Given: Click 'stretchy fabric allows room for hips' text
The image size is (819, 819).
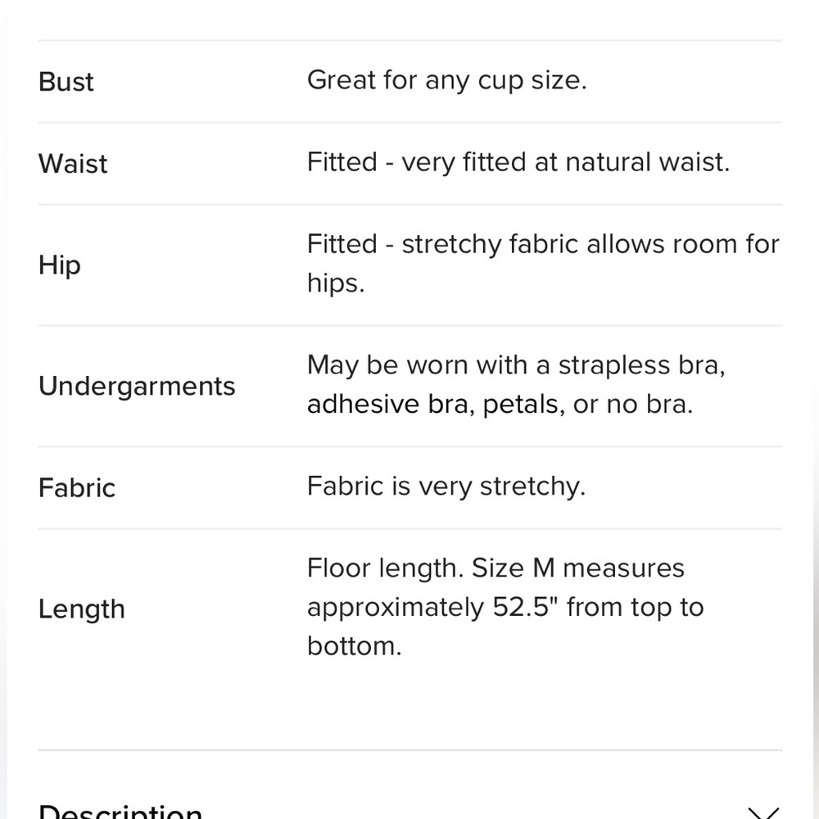Looking at the screenshot, I should point(543,263).
